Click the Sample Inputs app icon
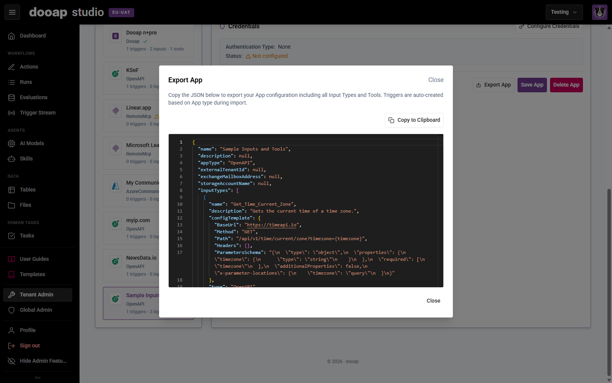The width and height of the screenshot is (612, 383). click(116, 299)
